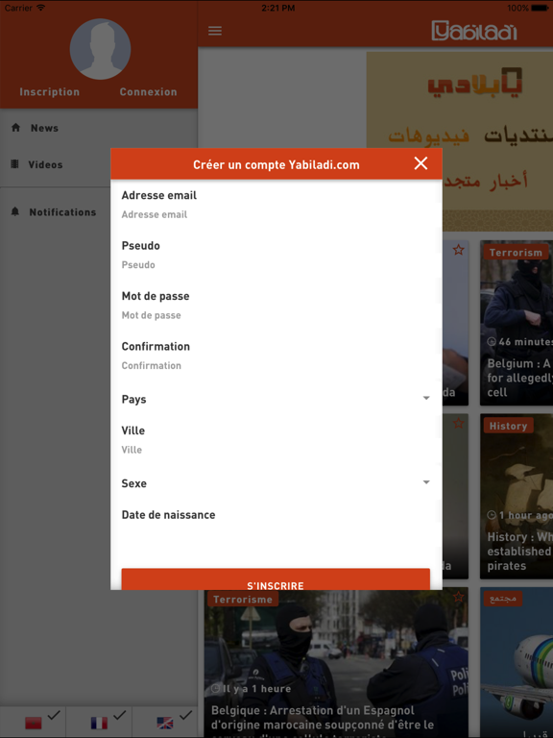Close the Créer un compte dialog
Viewport: 553px width, 738px height.
pos(421,163)
